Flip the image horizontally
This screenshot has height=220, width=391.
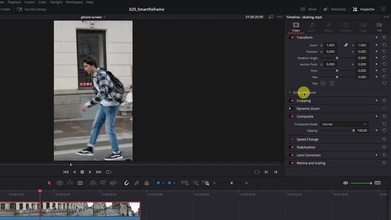[323, 84]
